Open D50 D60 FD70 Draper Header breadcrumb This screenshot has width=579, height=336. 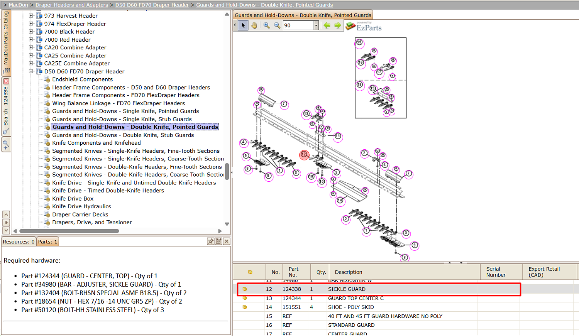[x=152, y=5]
